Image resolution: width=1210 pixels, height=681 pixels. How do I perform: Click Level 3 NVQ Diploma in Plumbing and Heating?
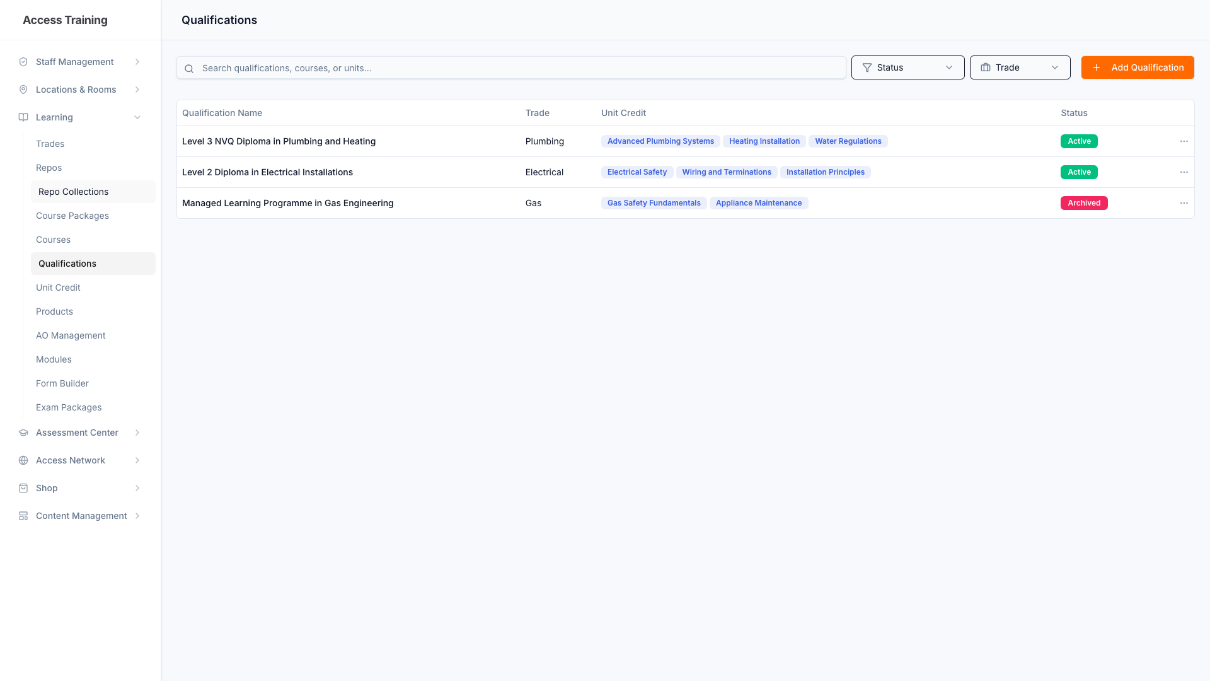(279, 141)
